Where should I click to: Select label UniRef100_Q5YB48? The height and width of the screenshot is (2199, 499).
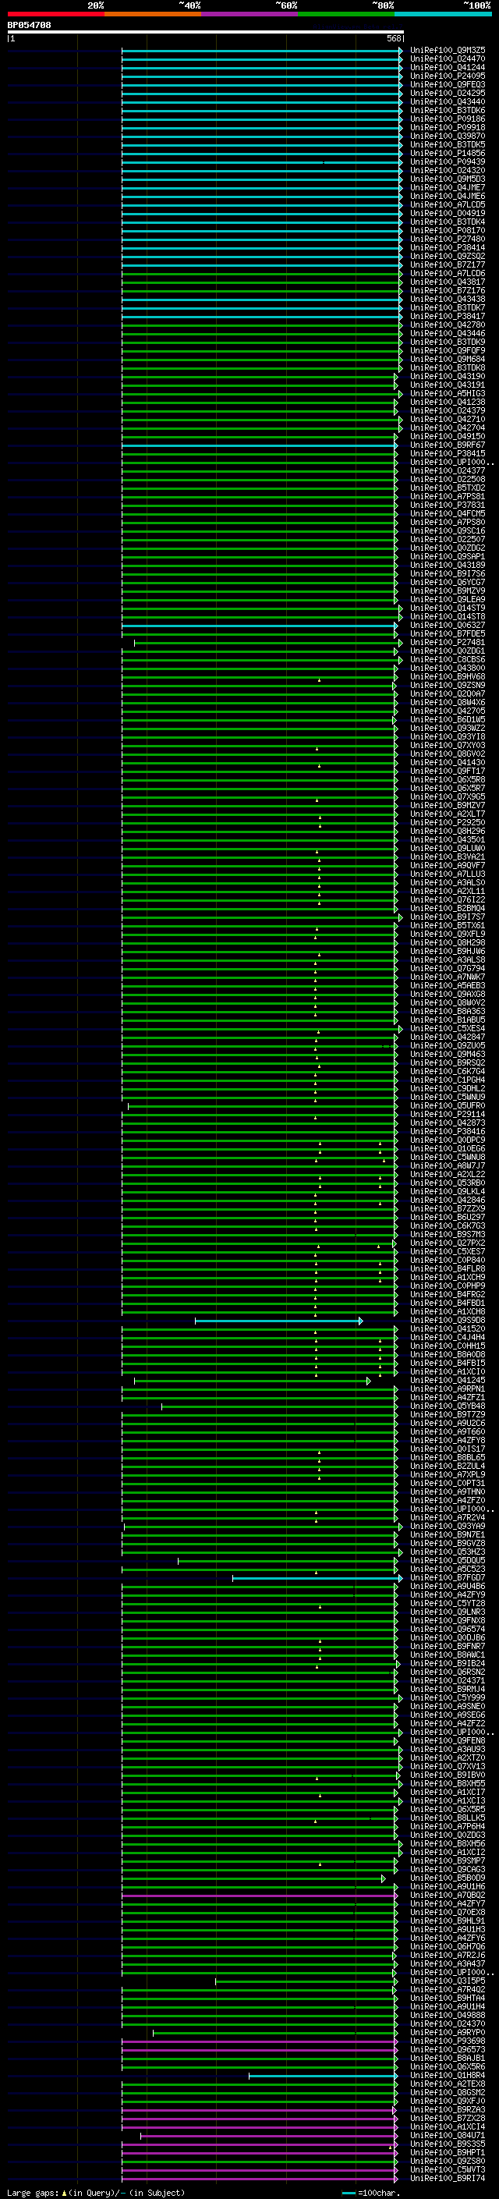coord(448,1406)
